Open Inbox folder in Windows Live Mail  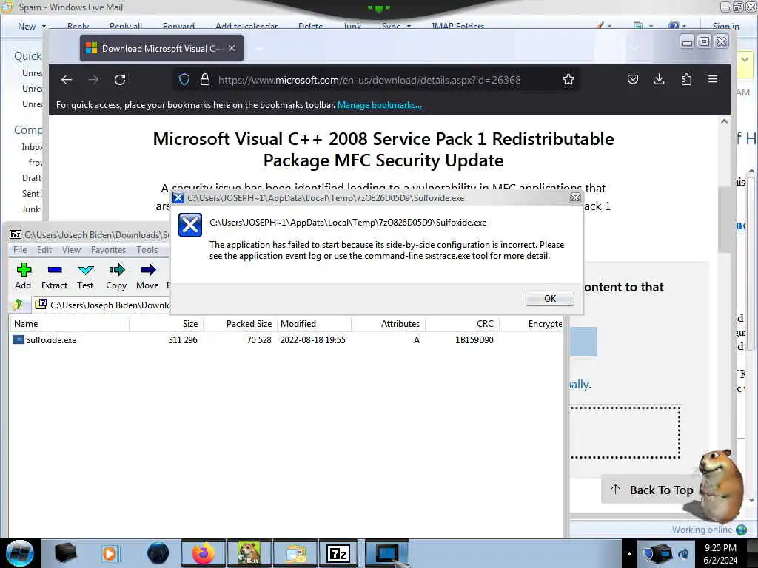[32, 147]
